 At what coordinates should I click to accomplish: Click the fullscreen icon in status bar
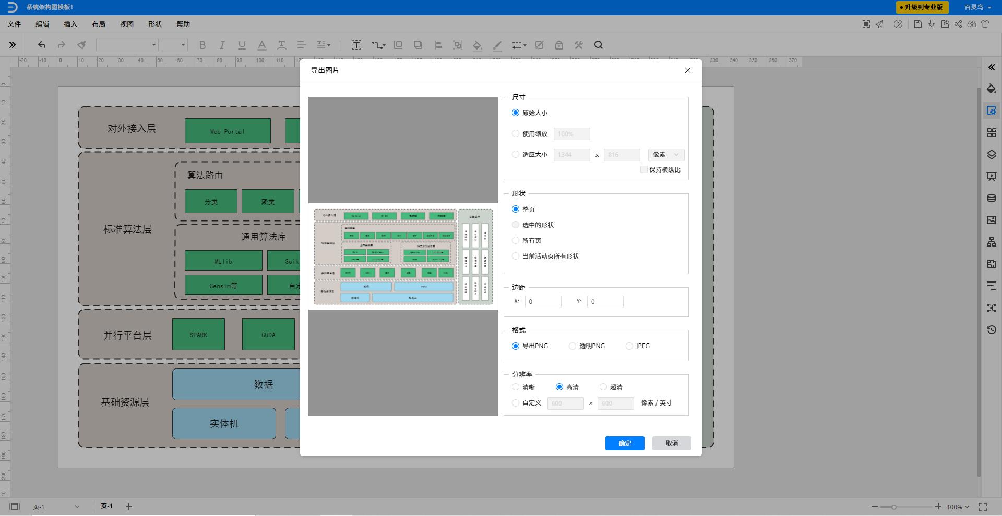983,507
